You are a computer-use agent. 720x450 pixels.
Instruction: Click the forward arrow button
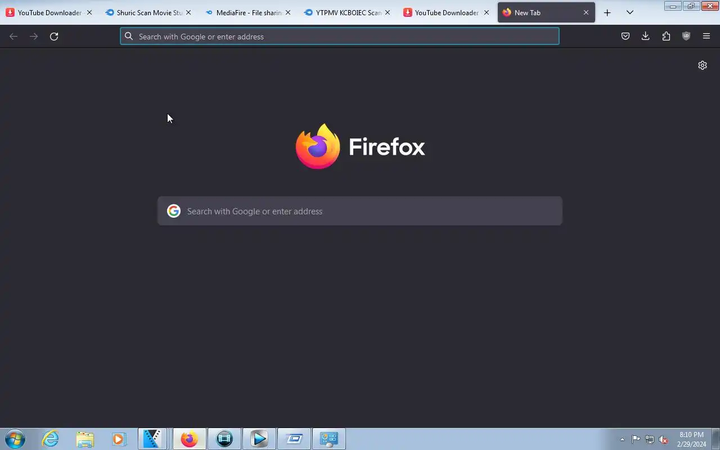[x=34, y=37]
